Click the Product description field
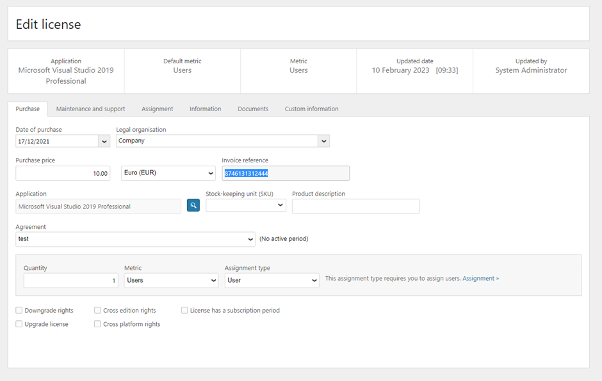This screenshot has width=602, height=381. tap(356, 206)
